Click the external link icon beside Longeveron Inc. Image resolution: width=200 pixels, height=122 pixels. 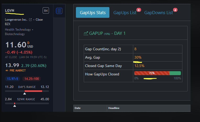pos(30,20)
